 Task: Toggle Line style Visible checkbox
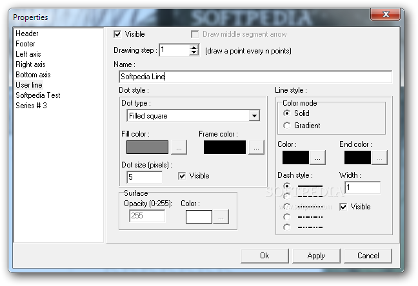pyautogui.click(x=343, y=207)
